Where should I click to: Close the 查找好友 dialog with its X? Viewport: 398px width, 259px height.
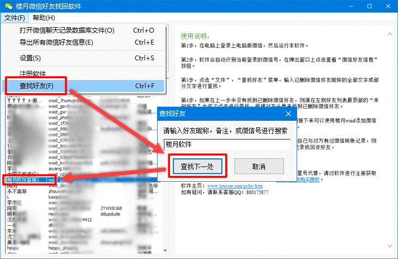point(288,114)
